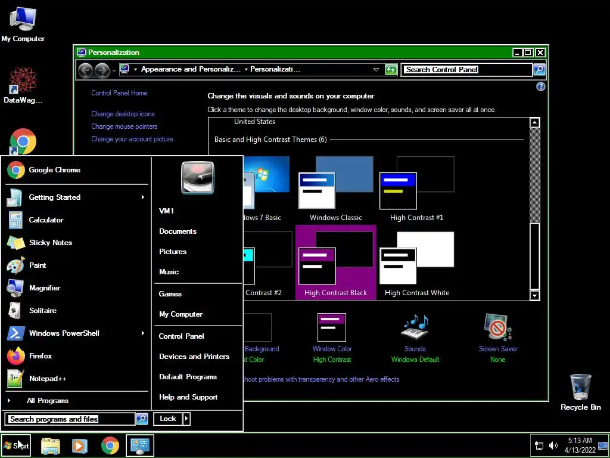Open Window Color High Contrast setting
Image resolution: width=610 pixels, height=458 pixels.
point(332,338)
